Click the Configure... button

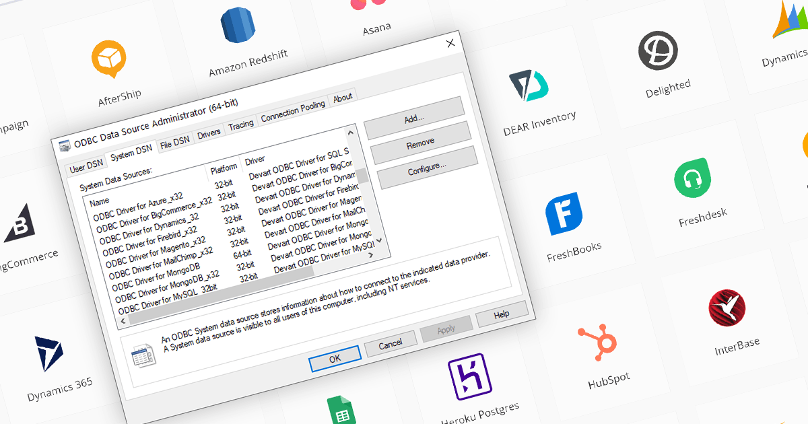427,168
